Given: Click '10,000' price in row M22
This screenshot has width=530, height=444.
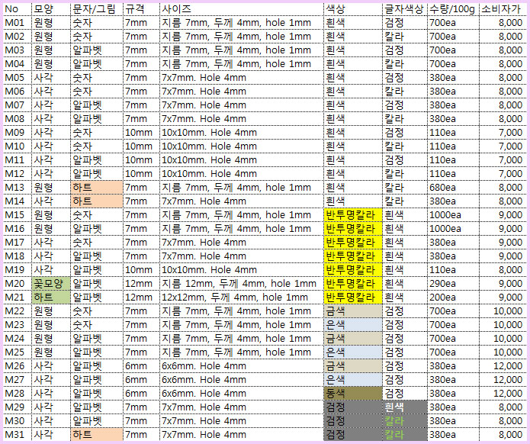Looking at the screenshot, I should coord(503,311).
